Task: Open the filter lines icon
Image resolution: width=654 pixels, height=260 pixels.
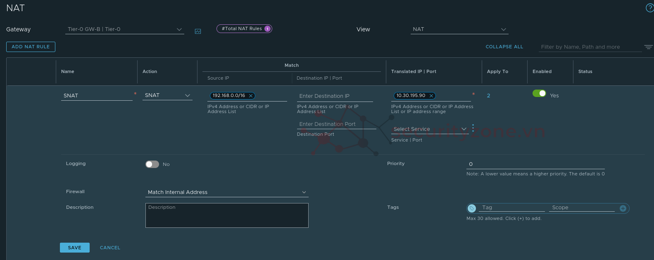Action: [648, 47]
